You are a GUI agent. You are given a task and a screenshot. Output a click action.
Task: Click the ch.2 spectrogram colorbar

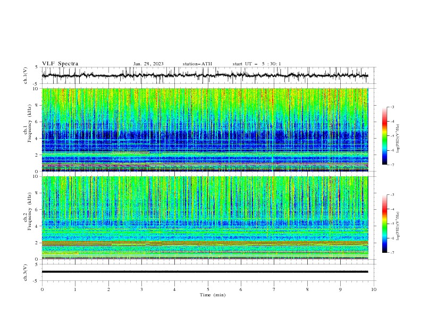(384, 224)
